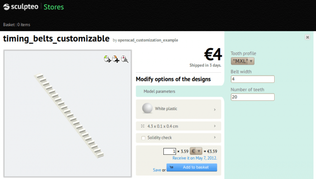This screenshot has height=179, width=316.
Task: Click the white plastic material sphere
Action: tap(147, 108)
